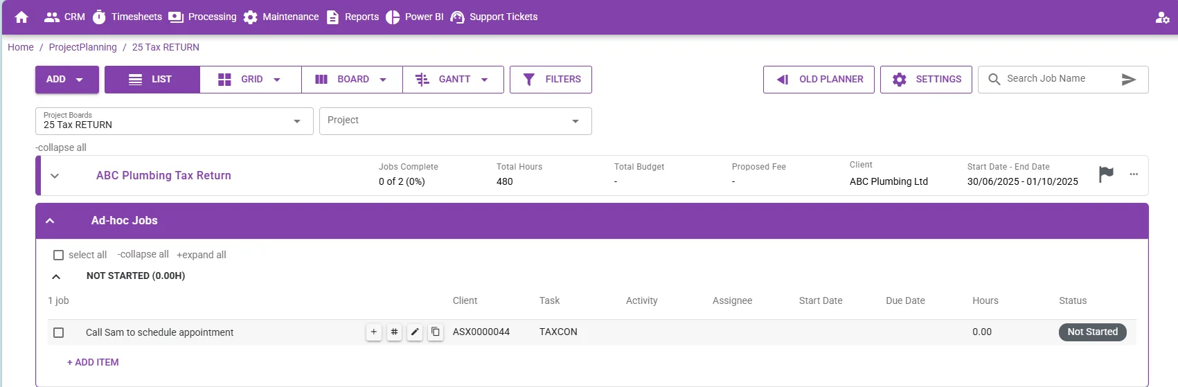This screenshot has width=1178, height=387.
Task: Go to the Home icon in top bar
Action: (21, 17)
